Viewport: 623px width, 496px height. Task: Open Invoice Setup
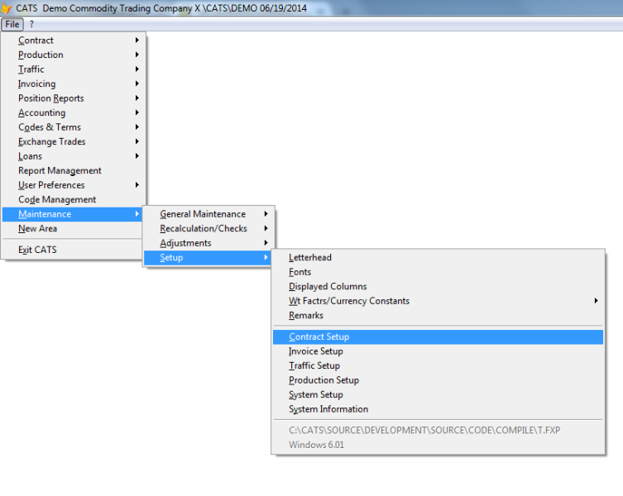tap(438, 351)
